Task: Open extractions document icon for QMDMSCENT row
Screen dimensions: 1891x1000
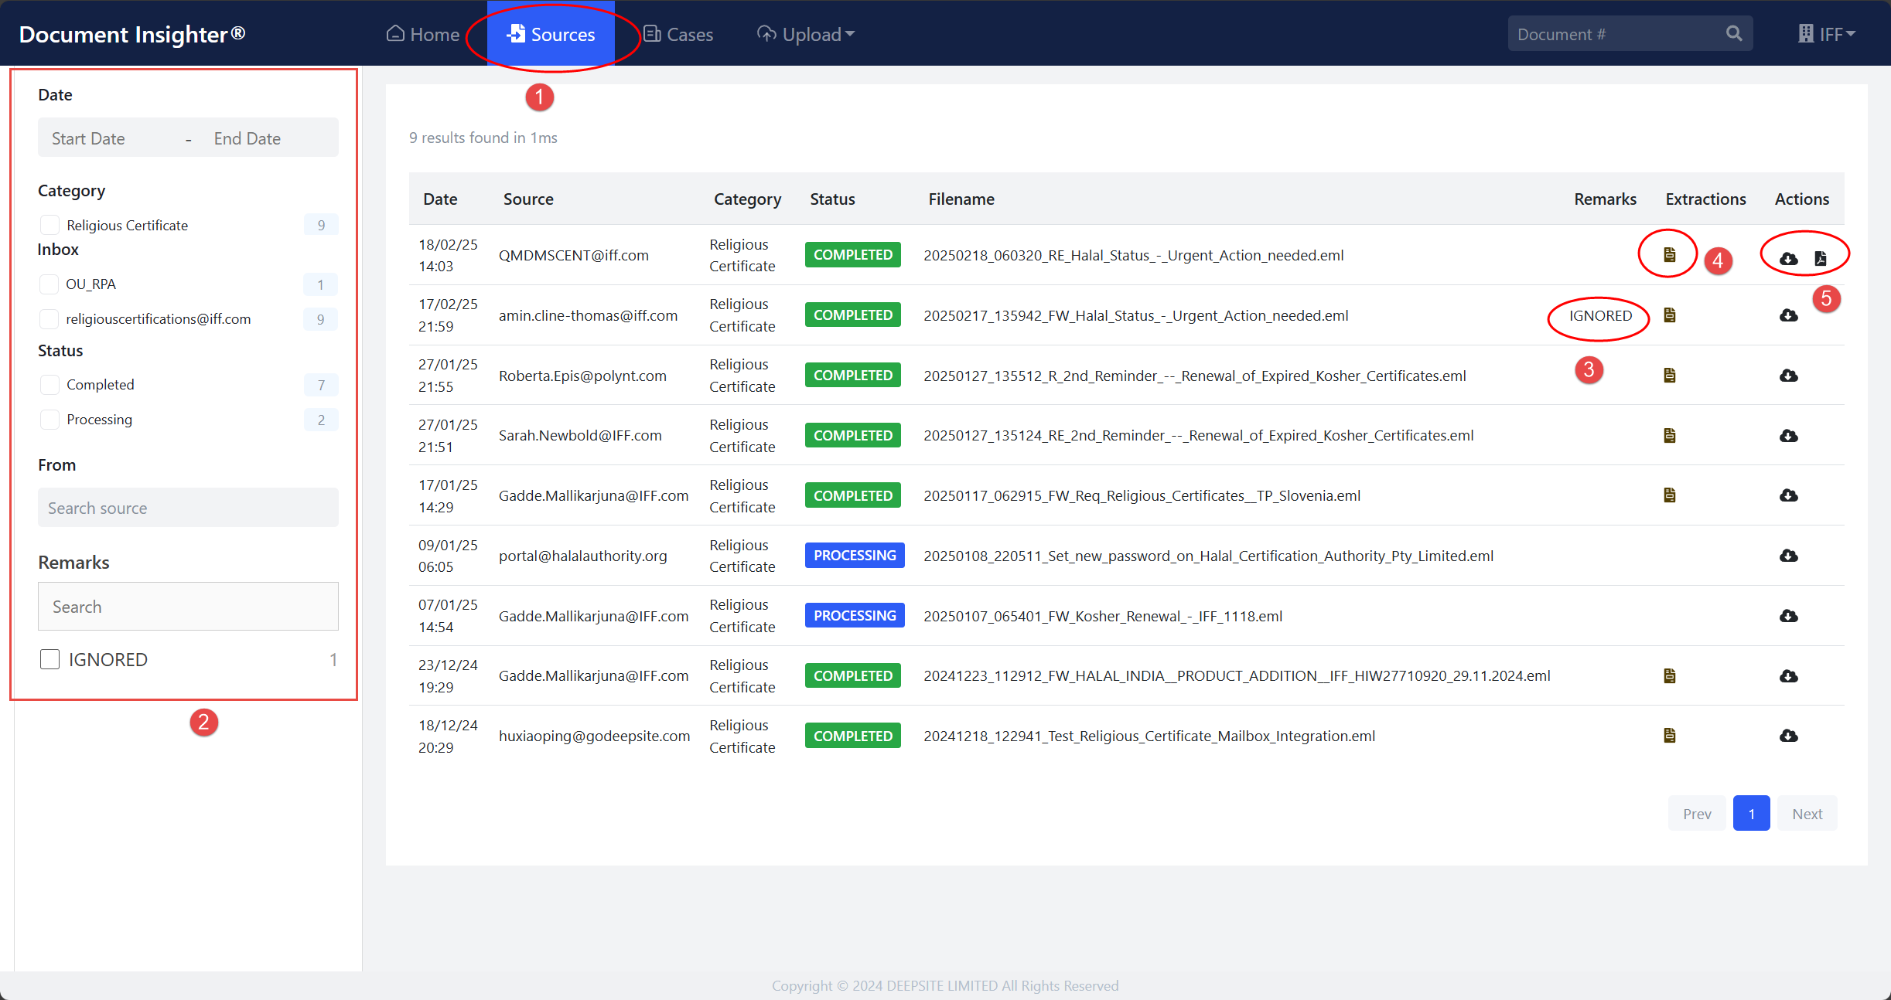Action: point(1669,255)
